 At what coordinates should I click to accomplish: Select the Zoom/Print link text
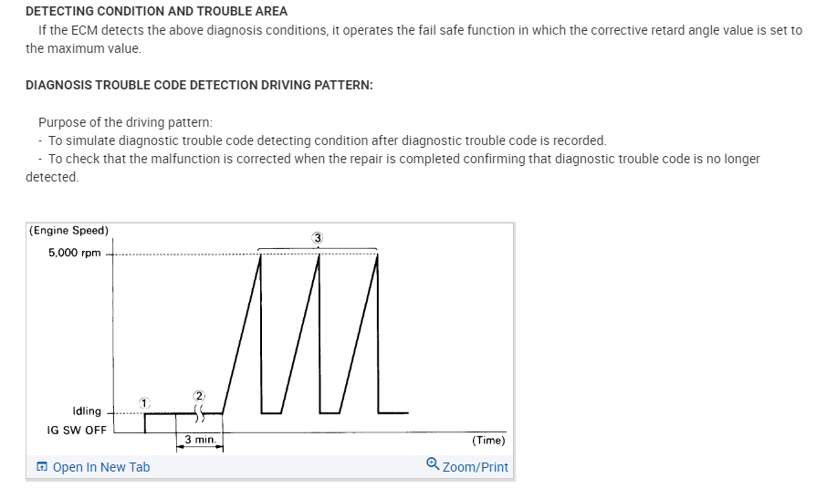pos(475,467)
